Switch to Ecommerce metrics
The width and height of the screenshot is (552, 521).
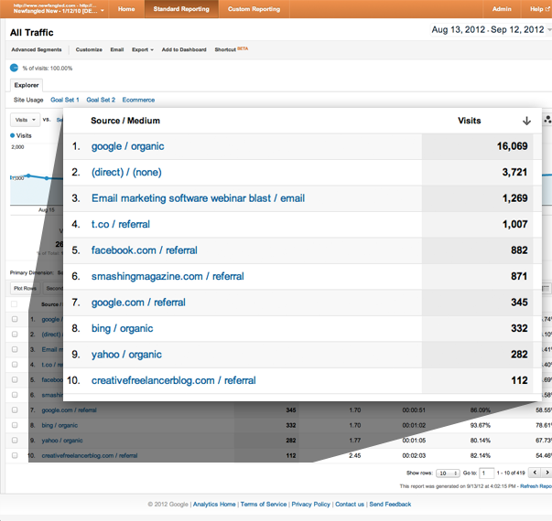(x=138, y=100)
